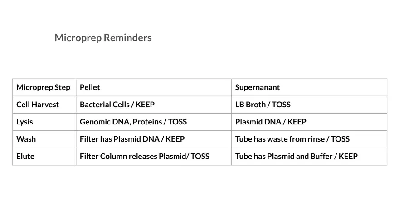Click the word Reminders in the title
Viewport: 399px width, 224px height.
[127, 38]
